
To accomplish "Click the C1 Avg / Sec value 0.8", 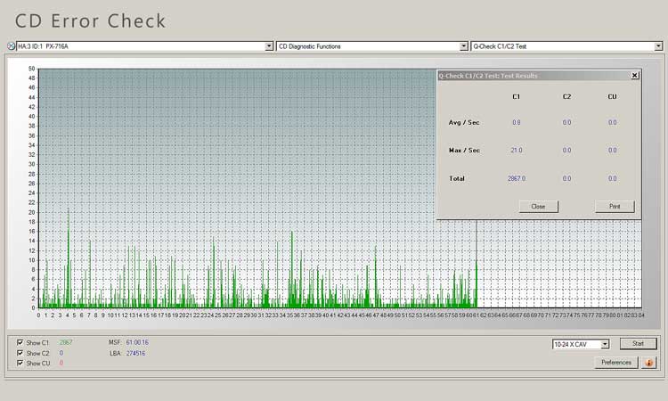I will [517, 122].
